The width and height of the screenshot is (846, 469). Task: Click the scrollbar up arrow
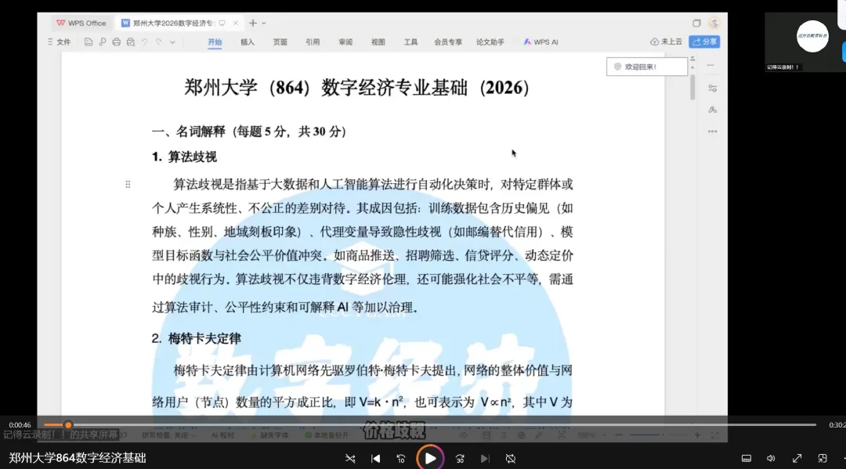tap(692, 67)
